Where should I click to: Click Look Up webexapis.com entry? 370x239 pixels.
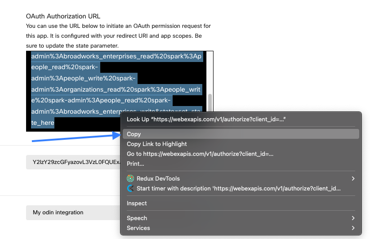(241, 119)
